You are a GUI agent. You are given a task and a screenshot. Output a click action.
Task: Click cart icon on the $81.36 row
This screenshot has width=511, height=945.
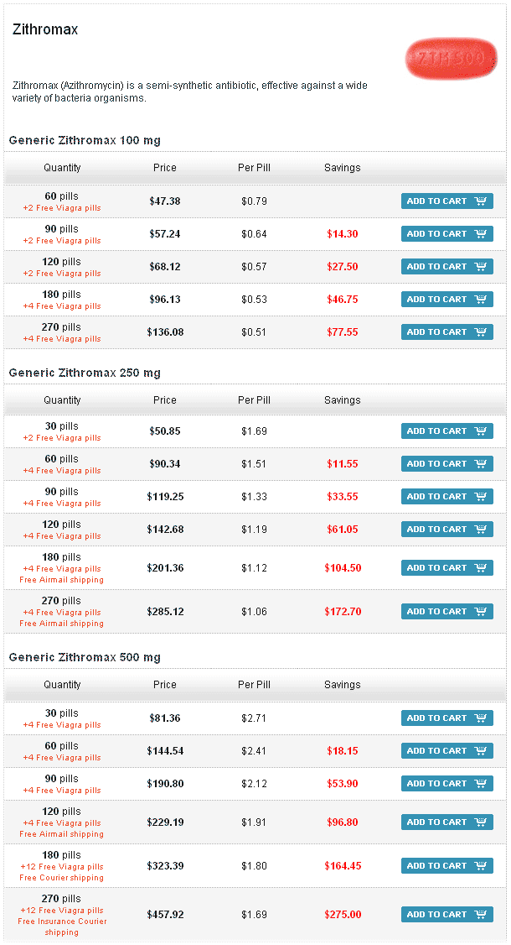481,718
